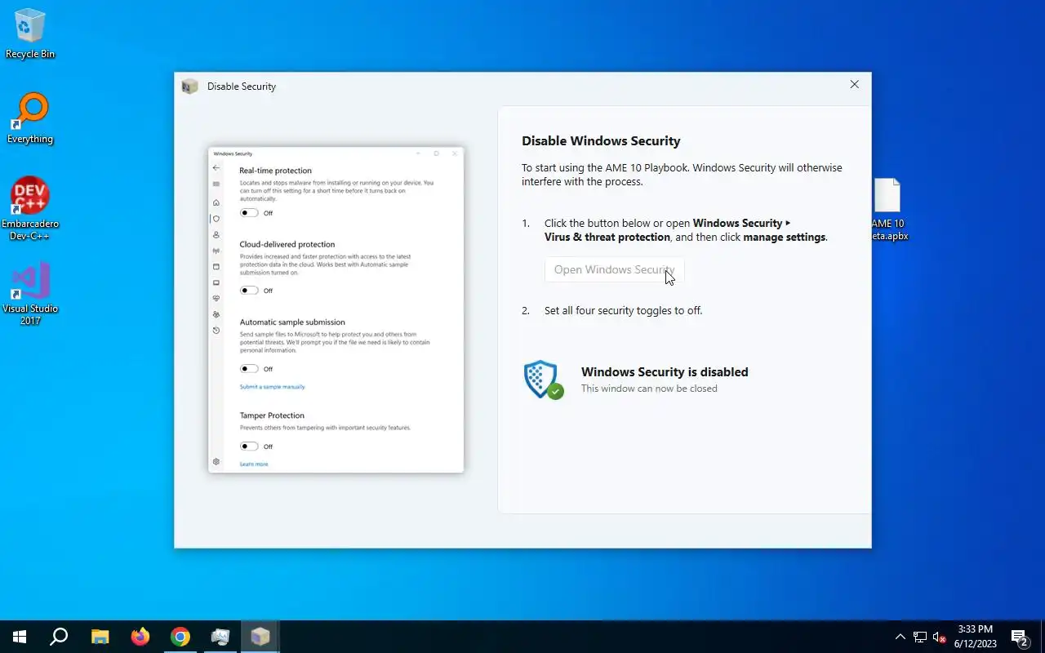Viewport: 1045px width, 653px height.
Task: Click hamburger menu in Windows Security preview
Action: [216, 184]
